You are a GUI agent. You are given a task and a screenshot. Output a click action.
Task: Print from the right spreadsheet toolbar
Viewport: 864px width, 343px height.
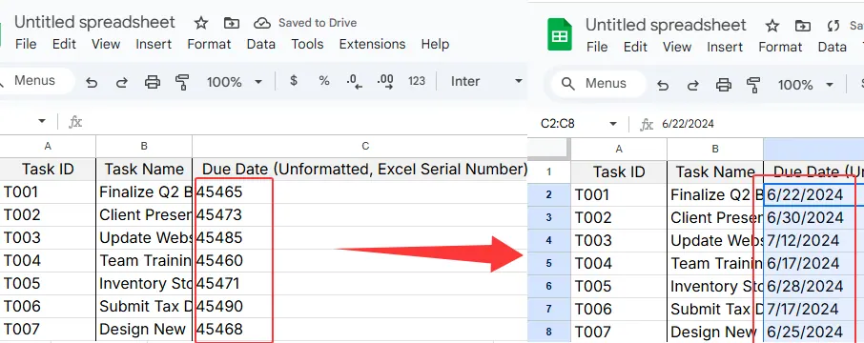[724, 85]
